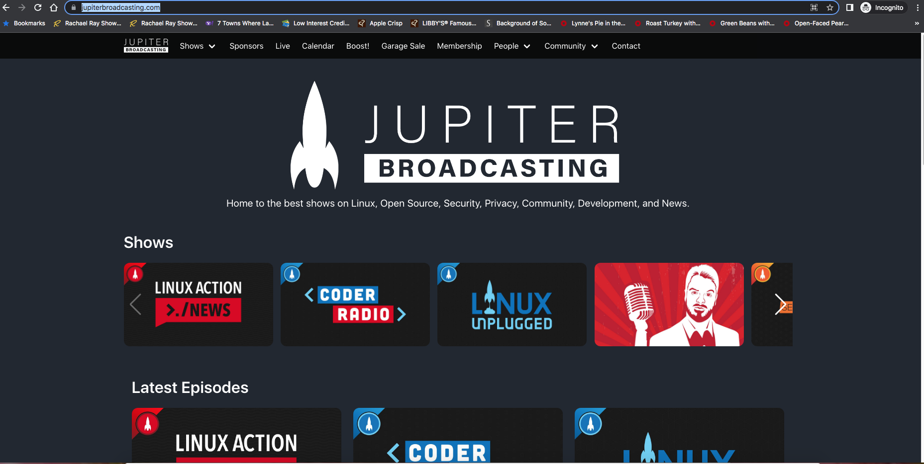
Task: Click the large rocket logo
Action: pyautogui.click(x=314, y=135)
